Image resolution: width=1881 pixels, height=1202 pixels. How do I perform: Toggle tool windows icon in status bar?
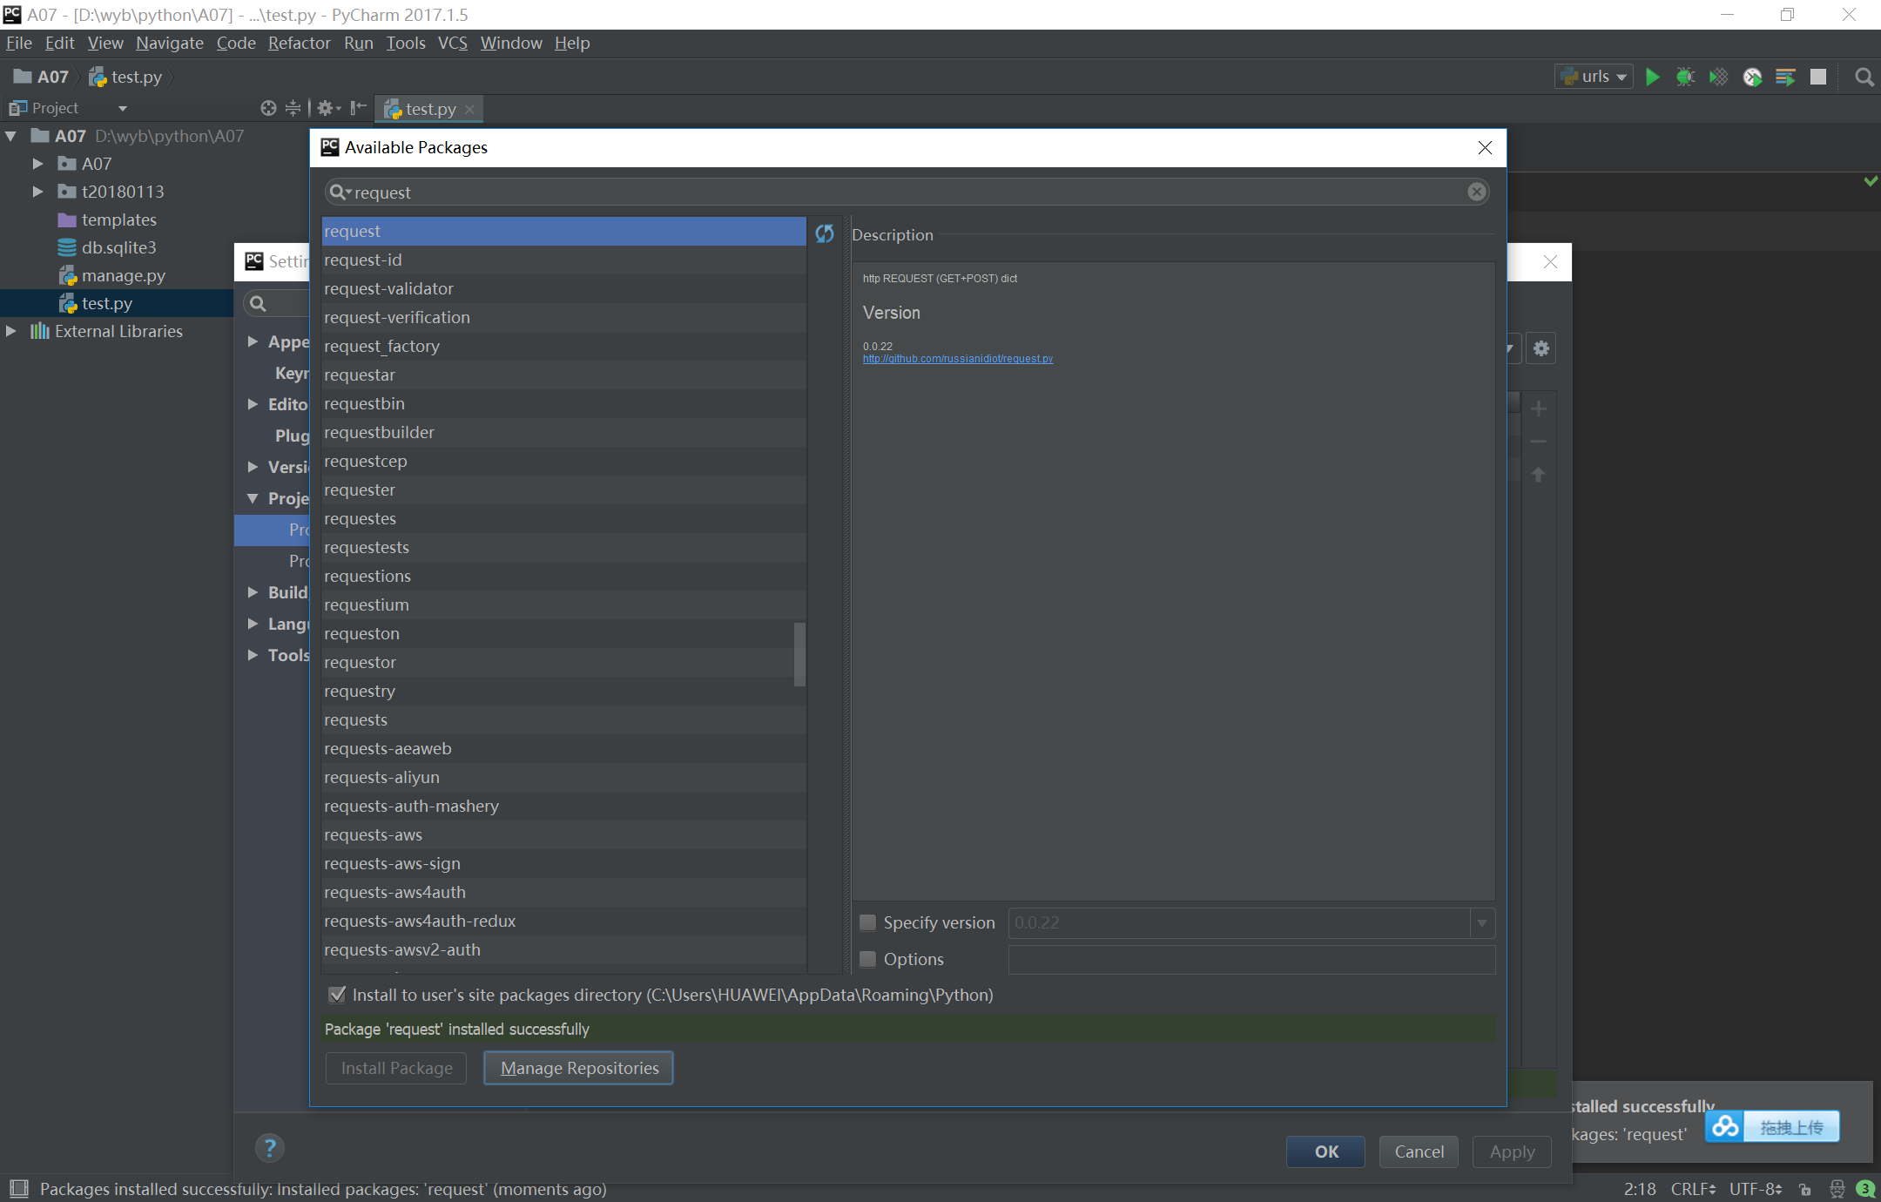pos(19,1188)
